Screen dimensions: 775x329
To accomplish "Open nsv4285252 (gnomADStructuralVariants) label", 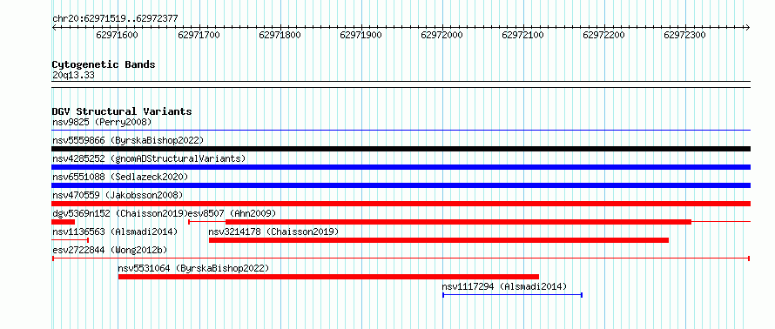I will coord(149,158).
